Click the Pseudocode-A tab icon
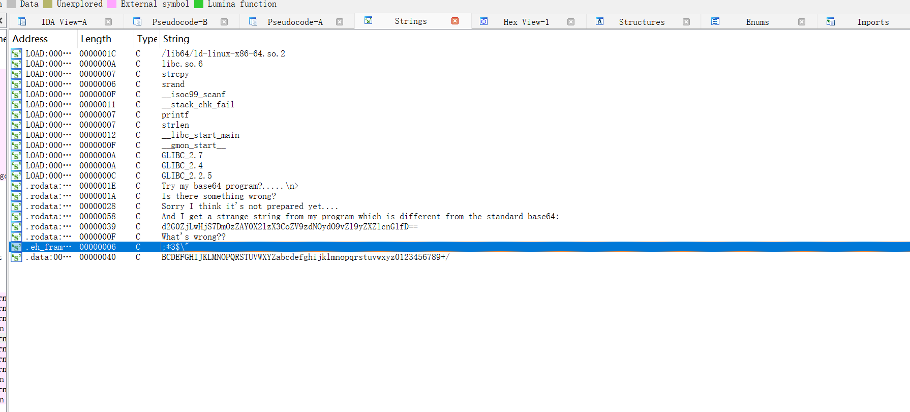The height and width of the screenshot is (412, 910). click(x=253, y=21)
